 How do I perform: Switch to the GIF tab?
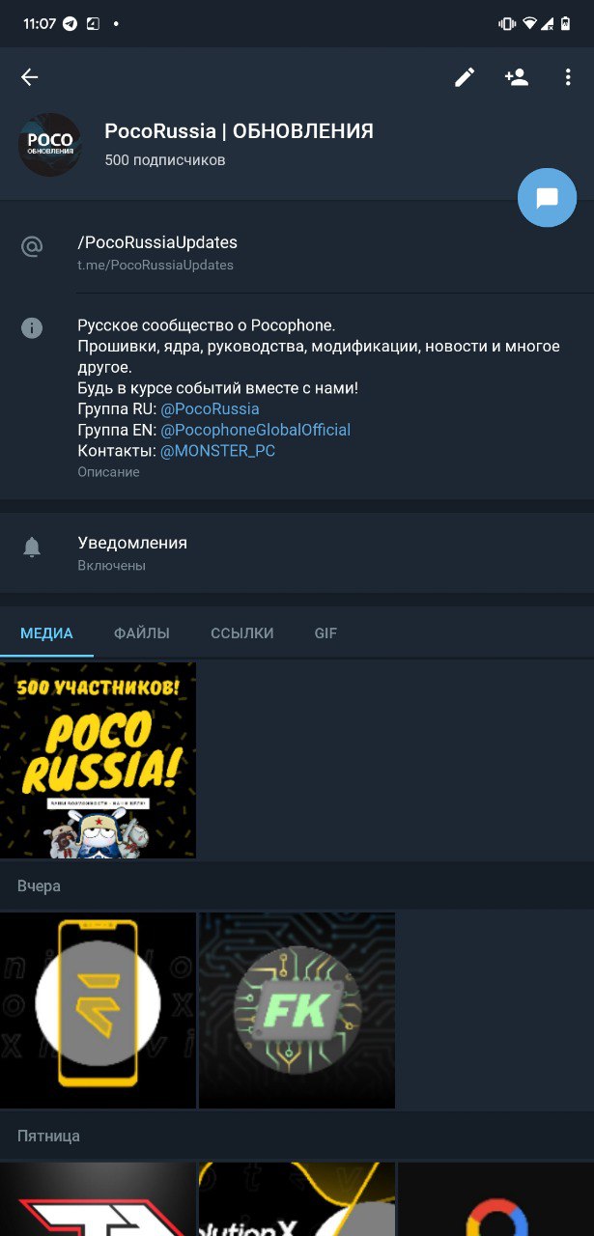click(x=325, y=633)
